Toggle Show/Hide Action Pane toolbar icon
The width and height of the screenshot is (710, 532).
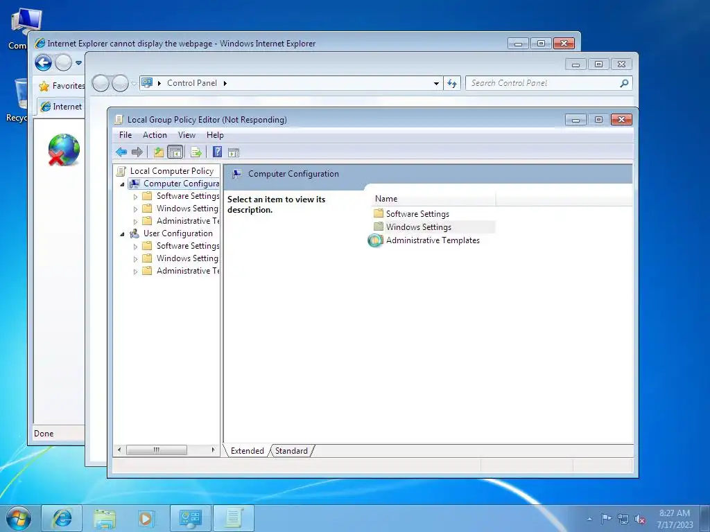234,152
